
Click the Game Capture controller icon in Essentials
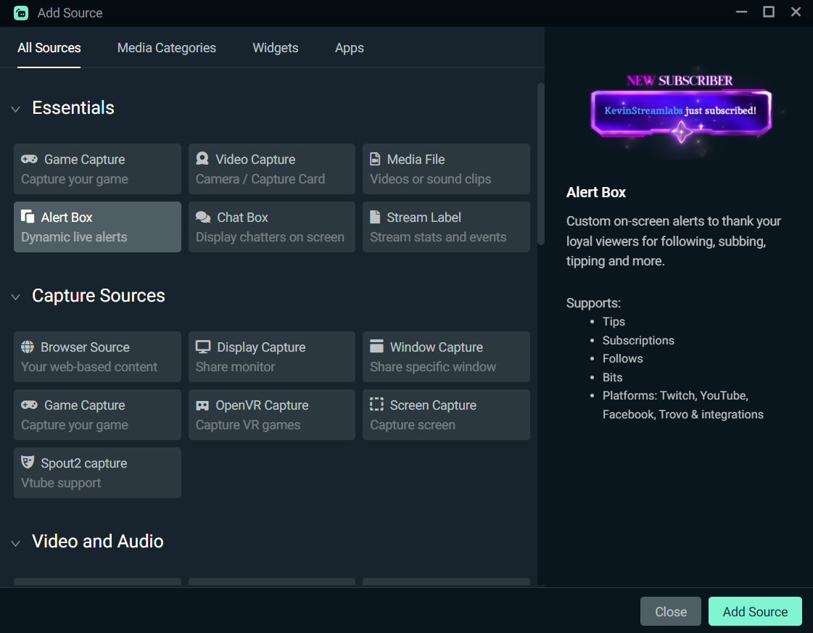click(29, 160)
